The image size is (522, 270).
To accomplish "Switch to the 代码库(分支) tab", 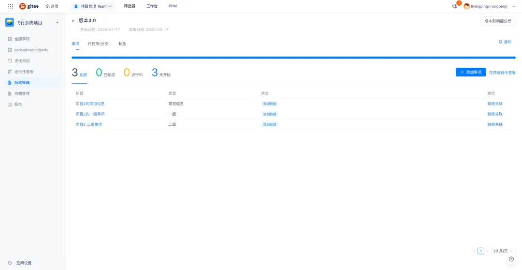I will pos(99,44).
